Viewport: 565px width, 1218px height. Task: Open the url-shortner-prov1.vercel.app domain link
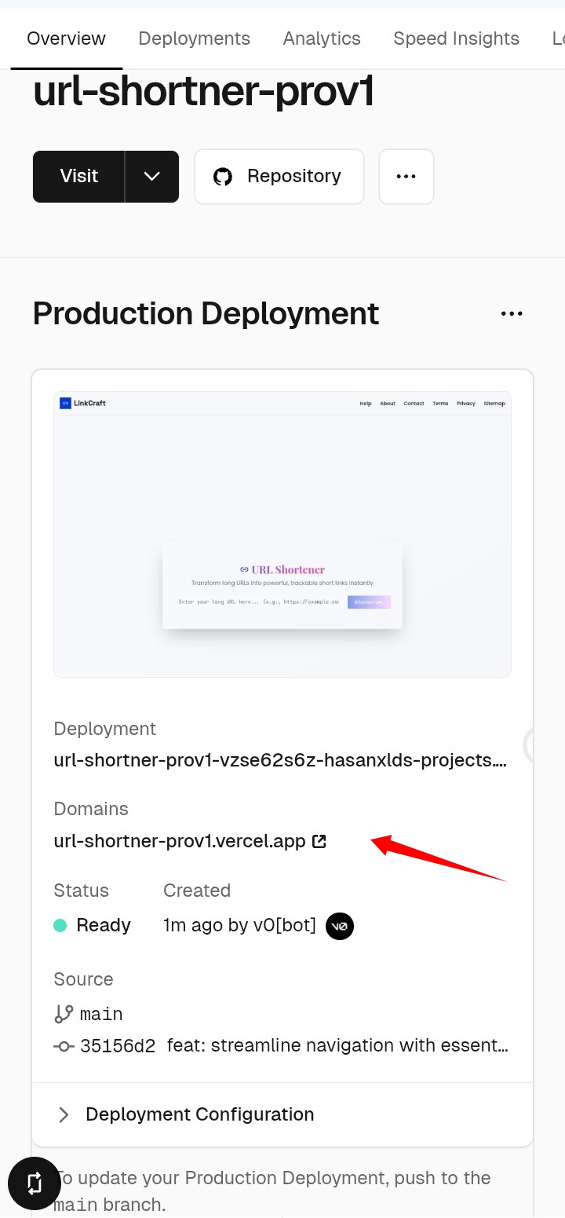tap(180, 841)
